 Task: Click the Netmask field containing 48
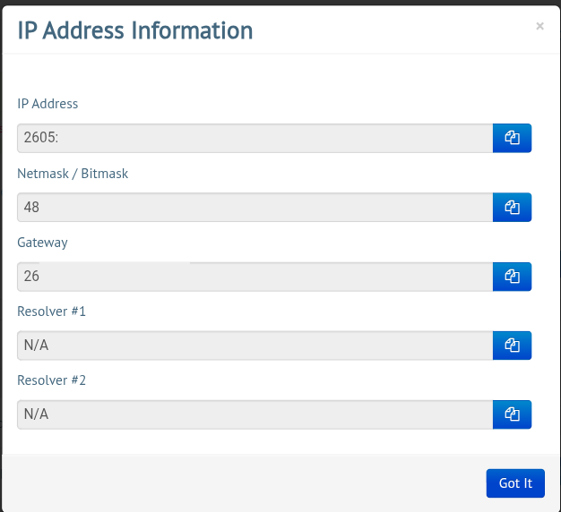[x=255, y=207]
